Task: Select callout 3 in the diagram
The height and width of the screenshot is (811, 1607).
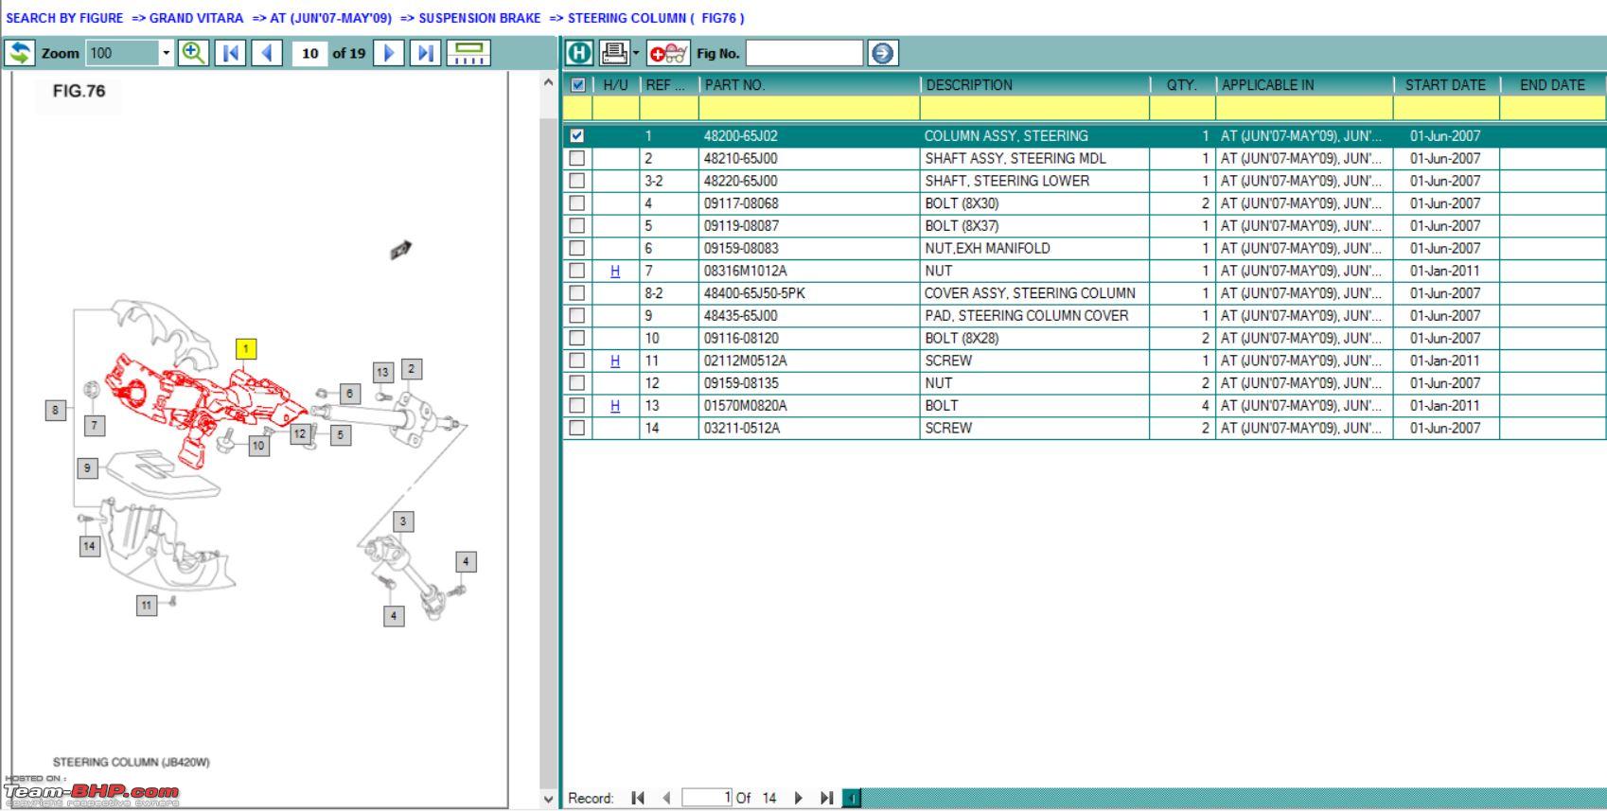Action: 403,521
